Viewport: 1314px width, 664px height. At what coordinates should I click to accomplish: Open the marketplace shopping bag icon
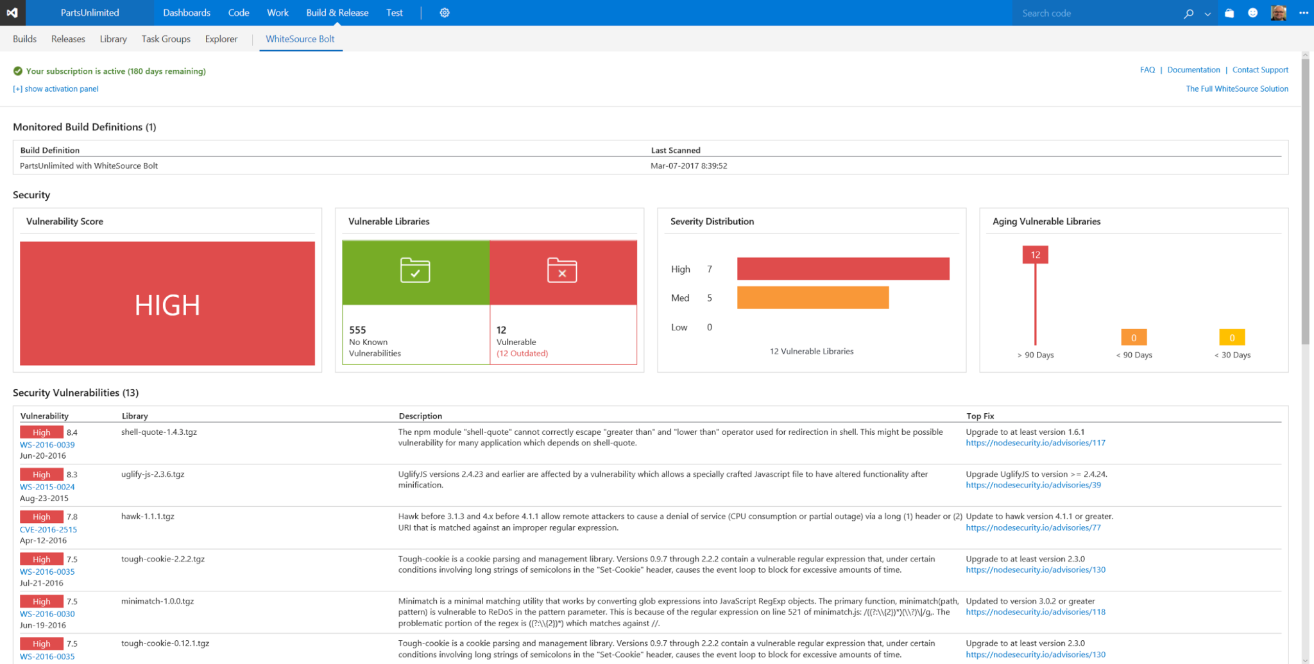pyautogui.click(x=1229, y=13)
